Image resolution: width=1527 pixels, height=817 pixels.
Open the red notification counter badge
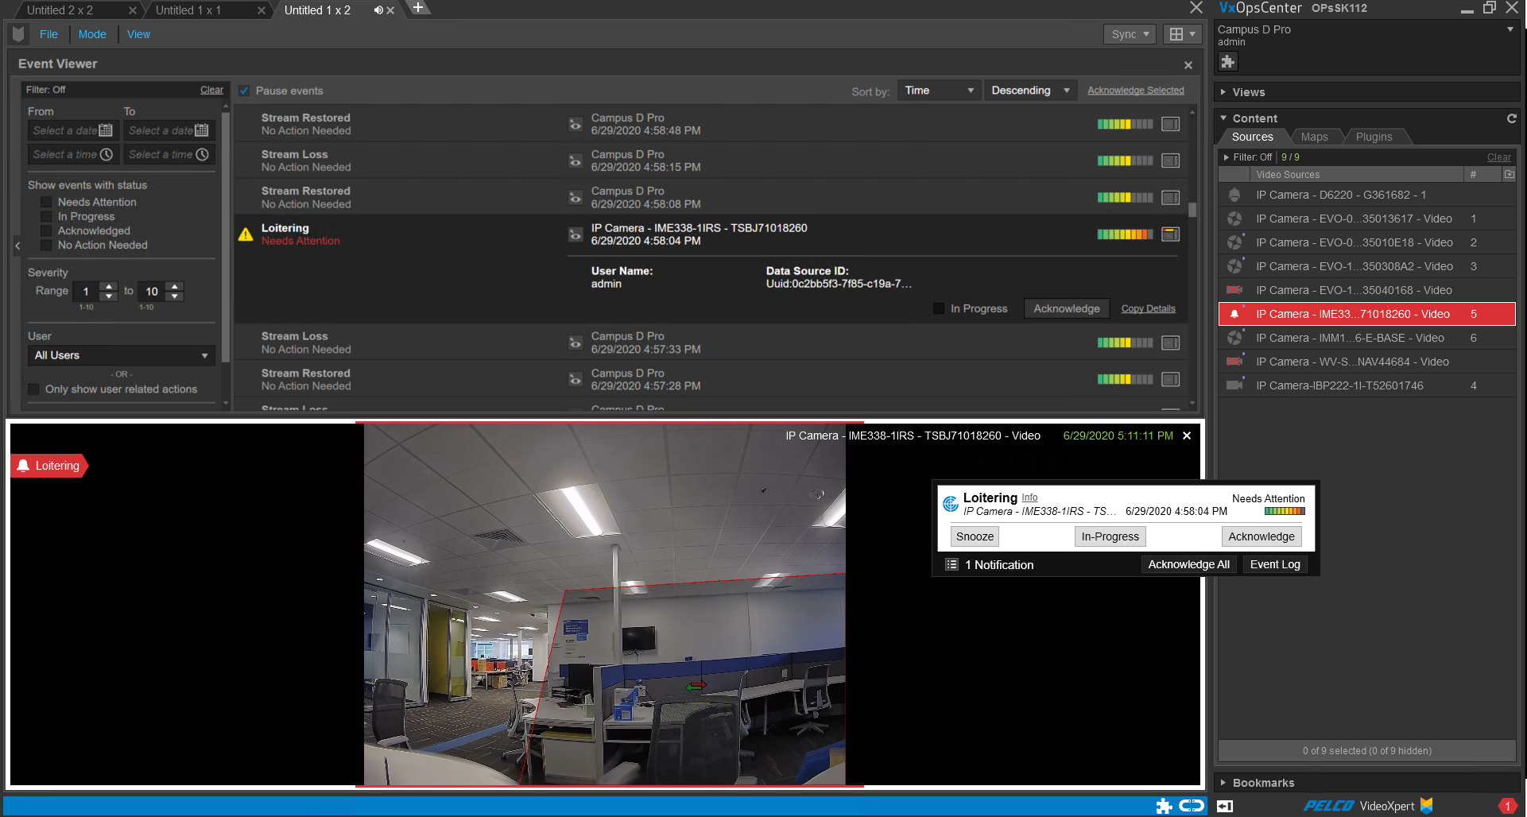tap(1510, 804)
